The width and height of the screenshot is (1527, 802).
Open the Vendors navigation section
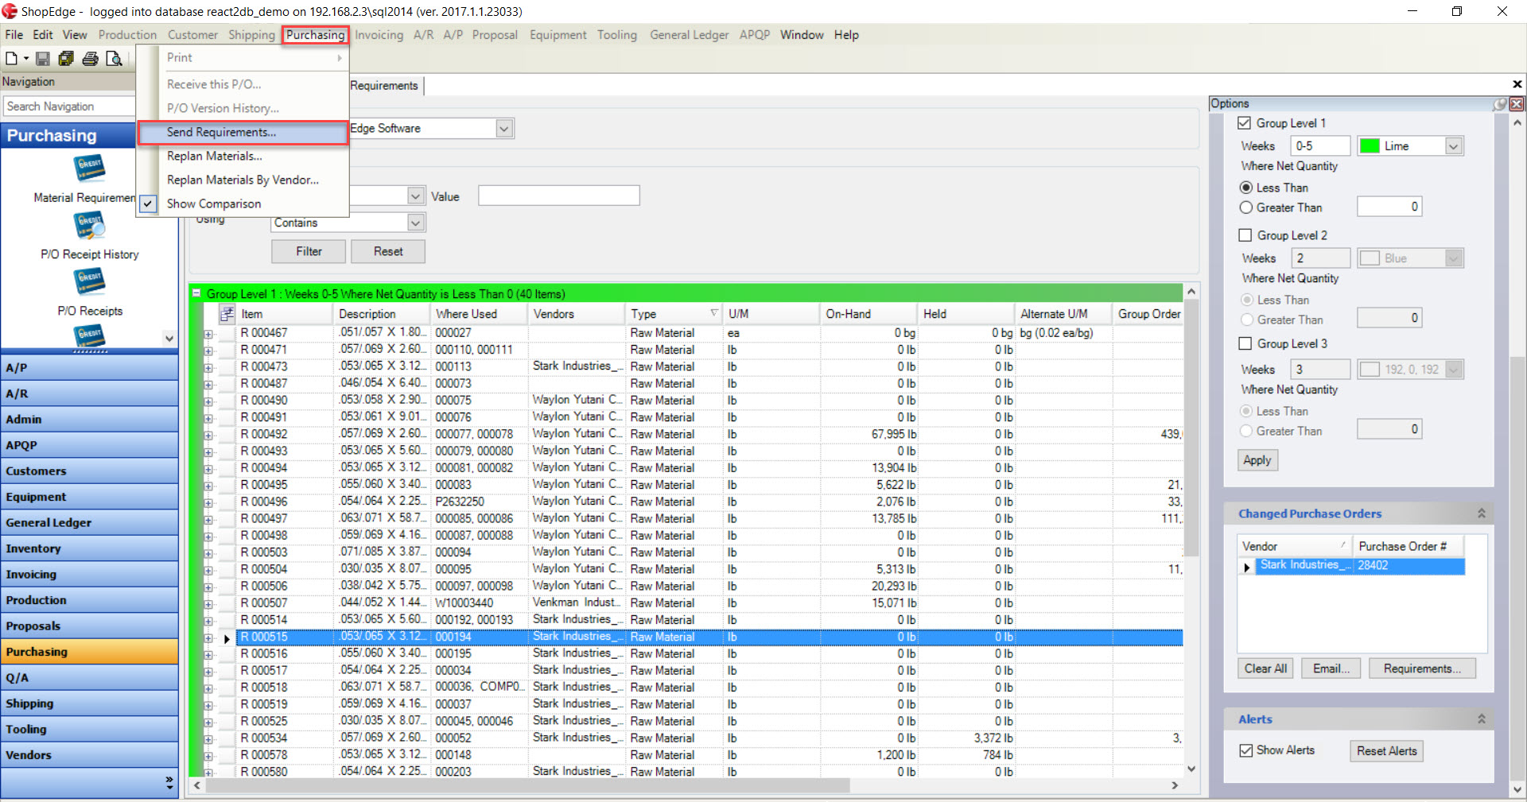[89, 755]
